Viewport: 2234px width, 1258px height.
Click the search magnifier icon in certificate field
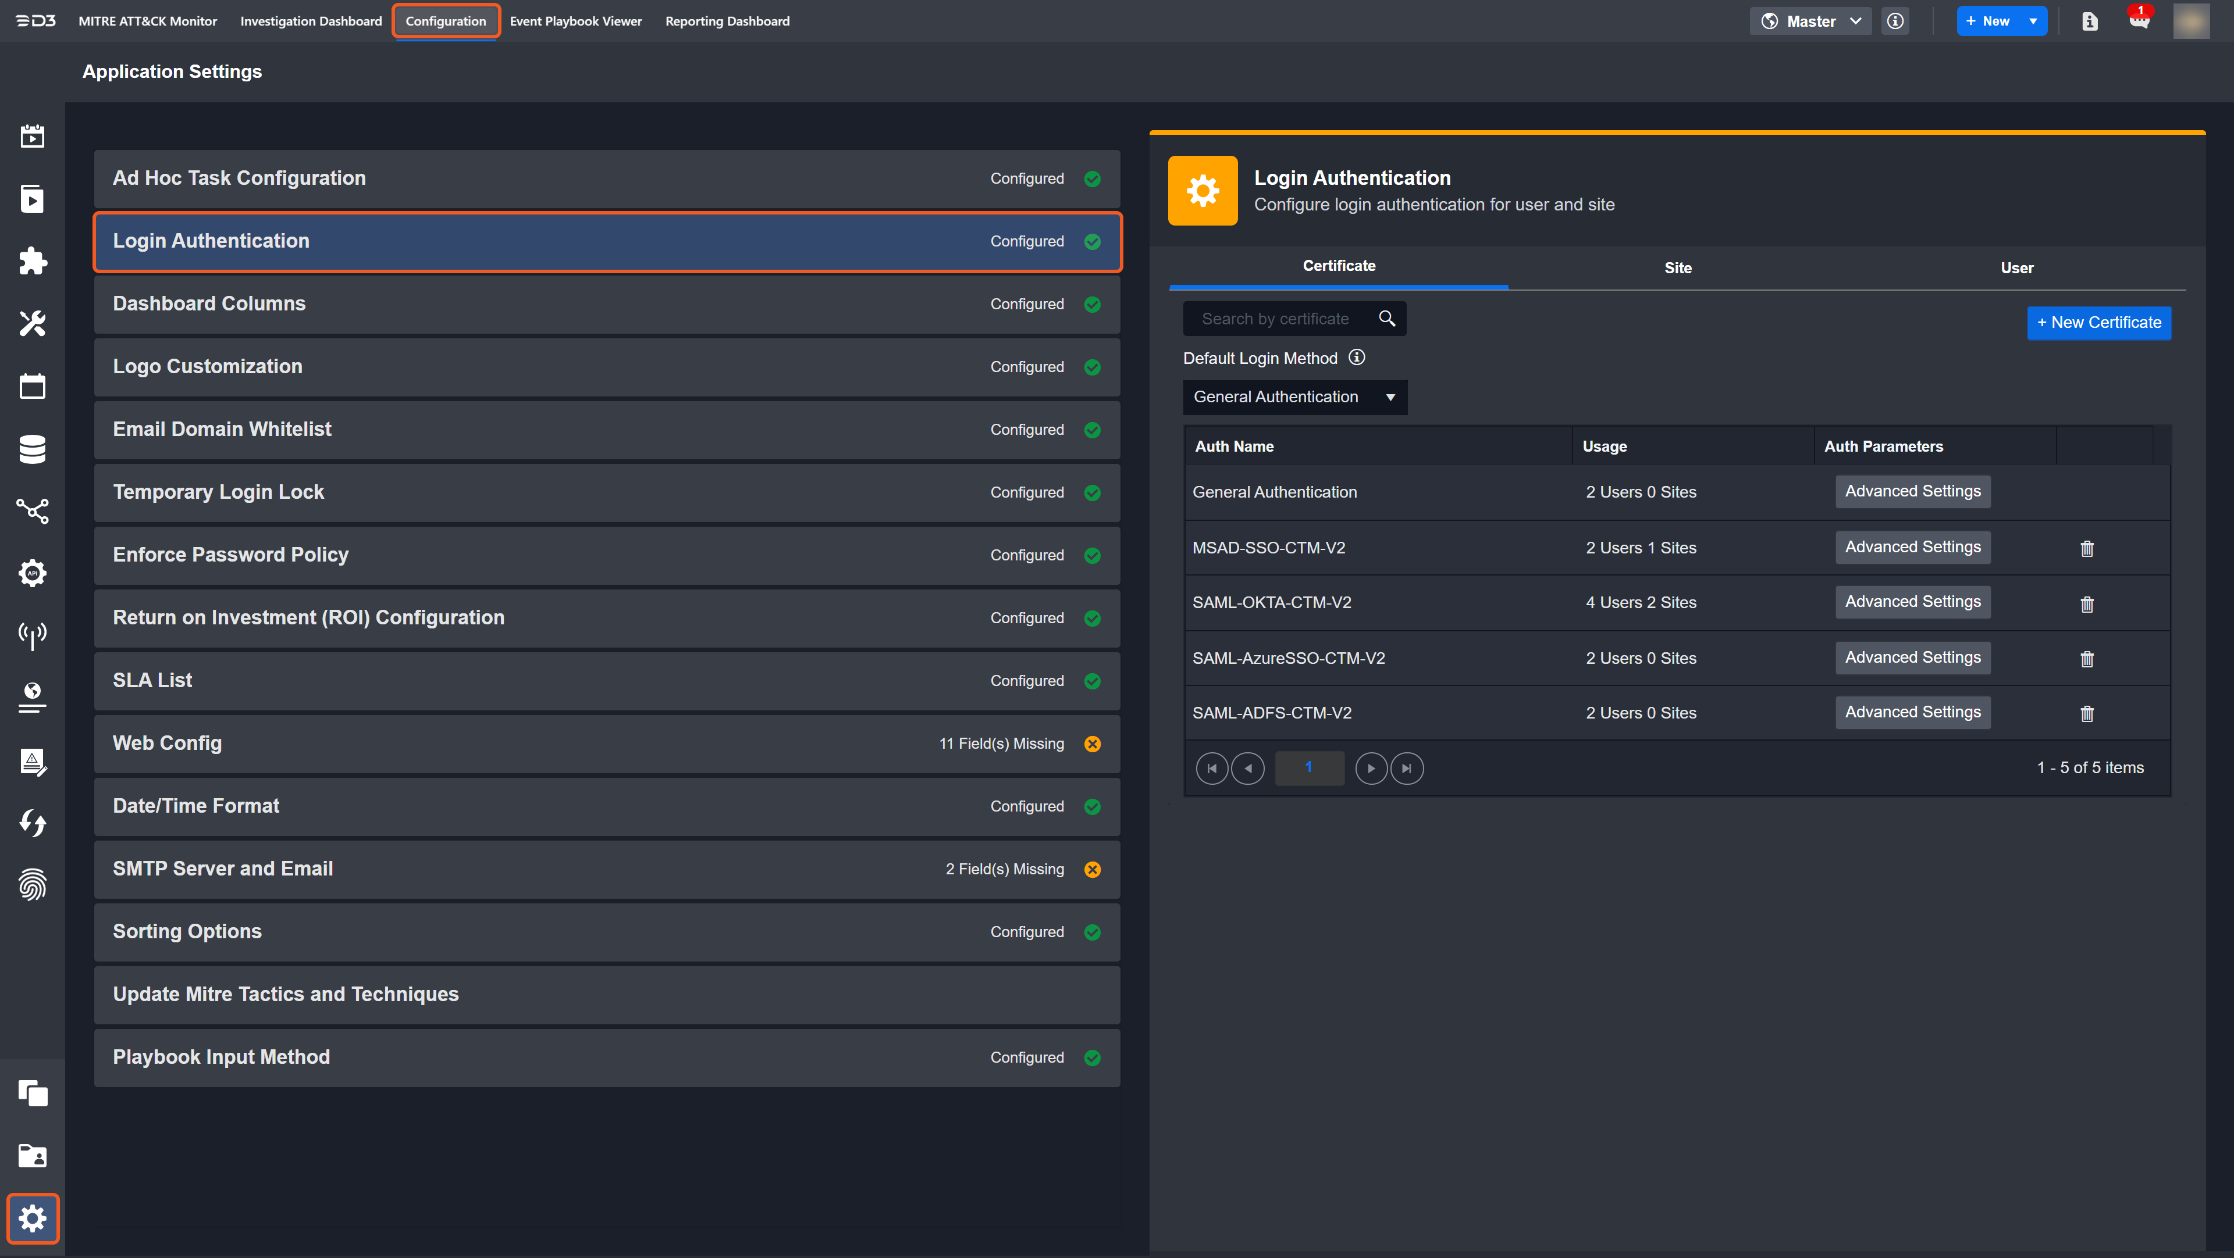pyautogui.click(x=1387, y=319)
